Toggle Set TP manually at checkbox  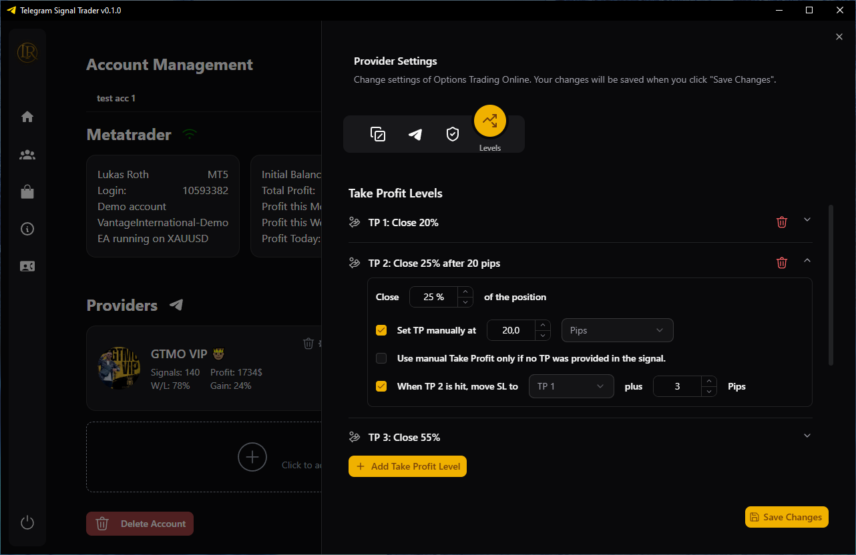point(381,330)
